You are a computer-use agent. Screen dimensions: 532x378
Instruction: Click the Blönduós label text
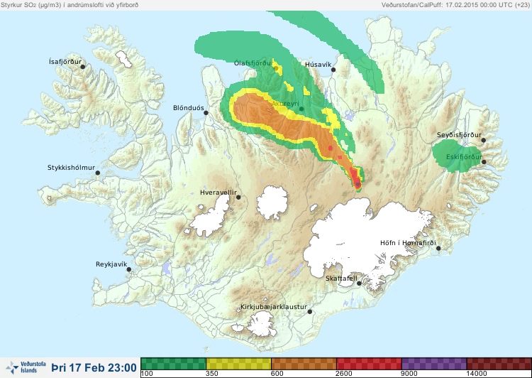(x=189, y=108)
